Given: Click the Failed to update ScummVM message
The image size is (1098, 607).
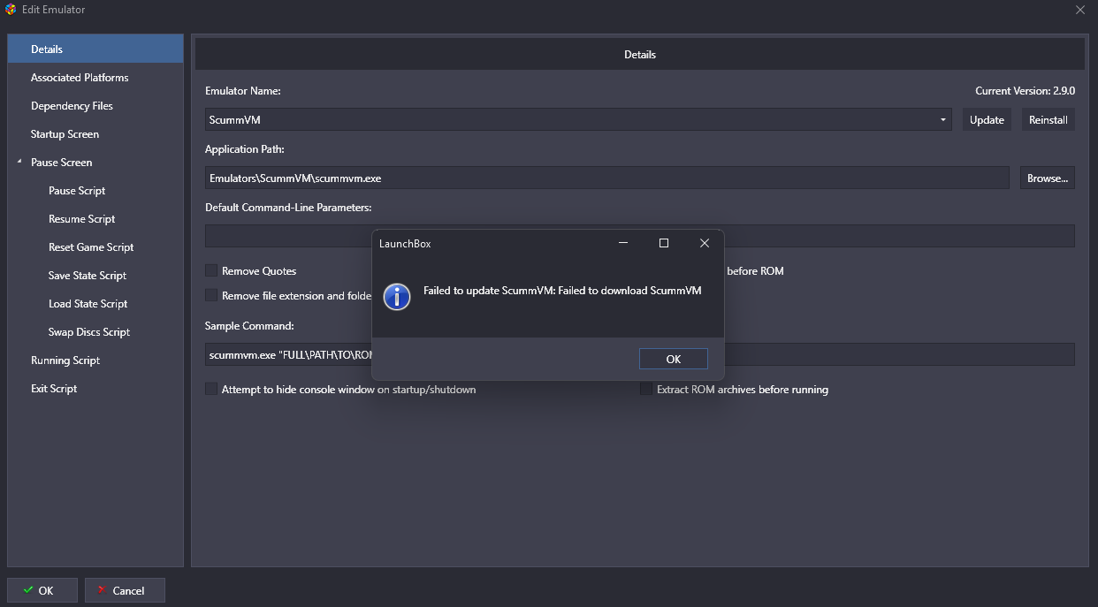Looking at the screenshot, I should [562, 291].
